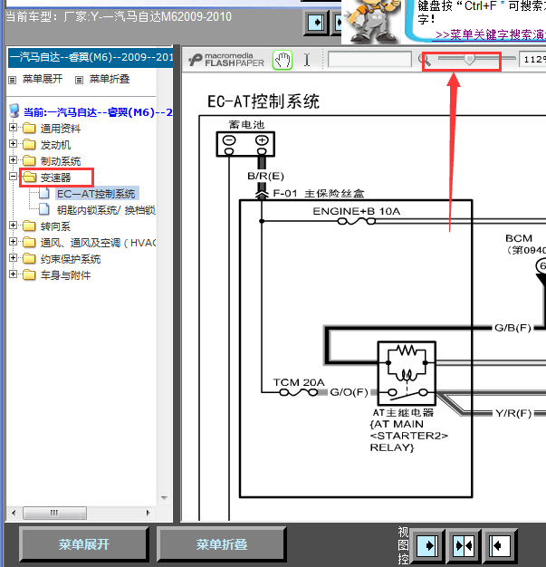Click the 钥匙内锁系统 document icon
The width and height of the screenshot is (546, 567).
coord(44,209)
